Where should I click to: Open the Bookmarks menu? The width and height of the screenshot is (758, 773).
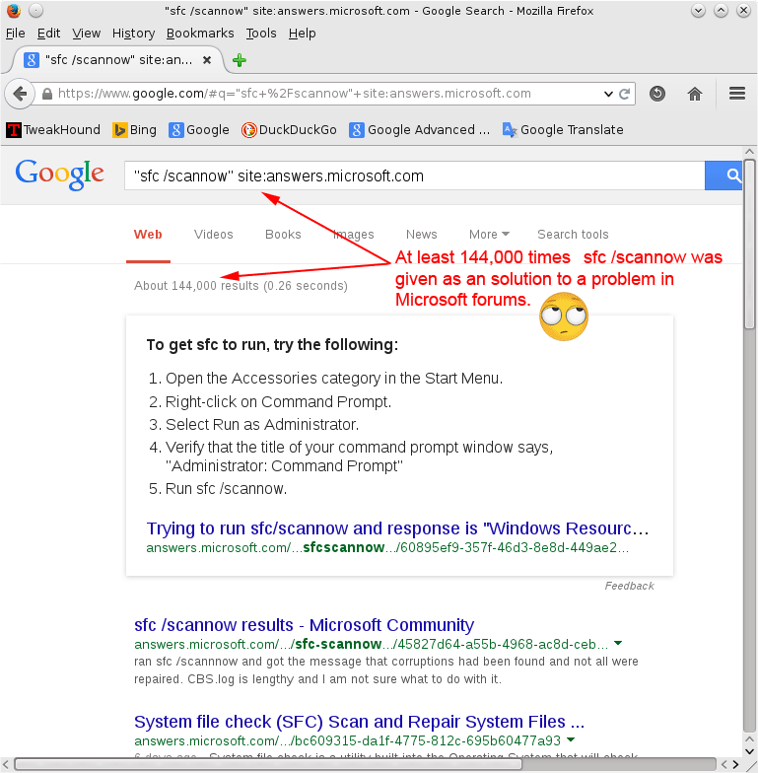coord(200,33)
